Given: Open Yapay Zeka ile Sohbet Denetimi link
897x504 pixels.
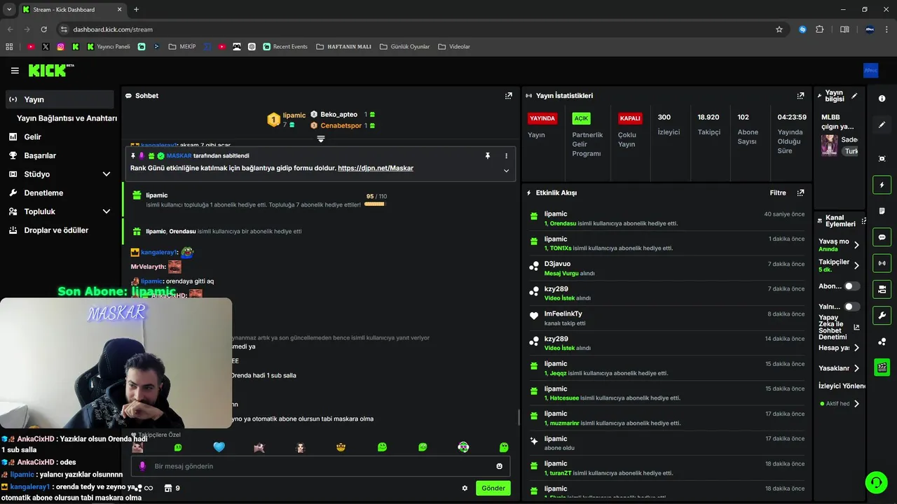Looking at the screenshot, I should point(839,327).
